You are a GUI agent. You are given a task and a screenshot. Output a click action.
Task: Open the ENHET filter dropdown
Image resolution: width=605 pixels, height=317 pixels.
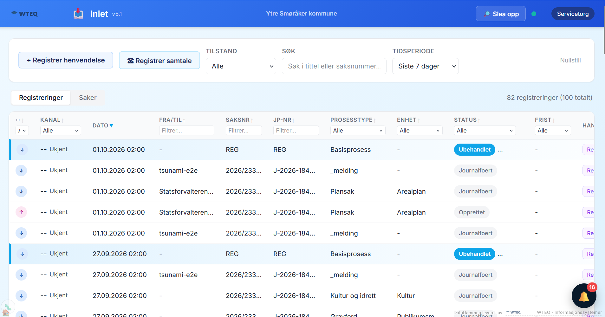point(420,130)
